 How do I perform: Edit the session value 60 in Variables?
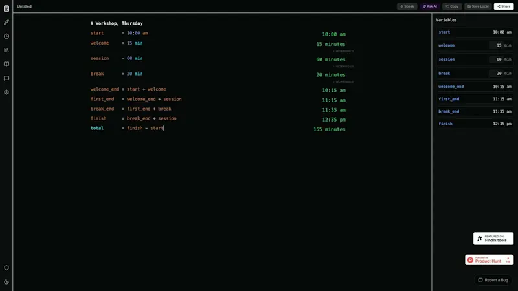pos(496,59)
